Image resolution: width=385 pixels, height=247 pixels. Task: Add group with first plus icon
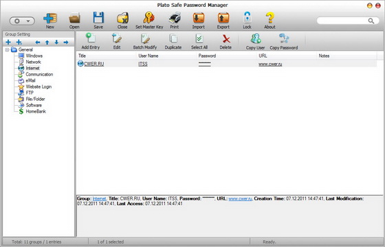[x=8, y=42]
